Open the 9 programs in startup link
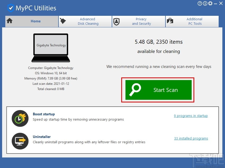 coord(191,116)
